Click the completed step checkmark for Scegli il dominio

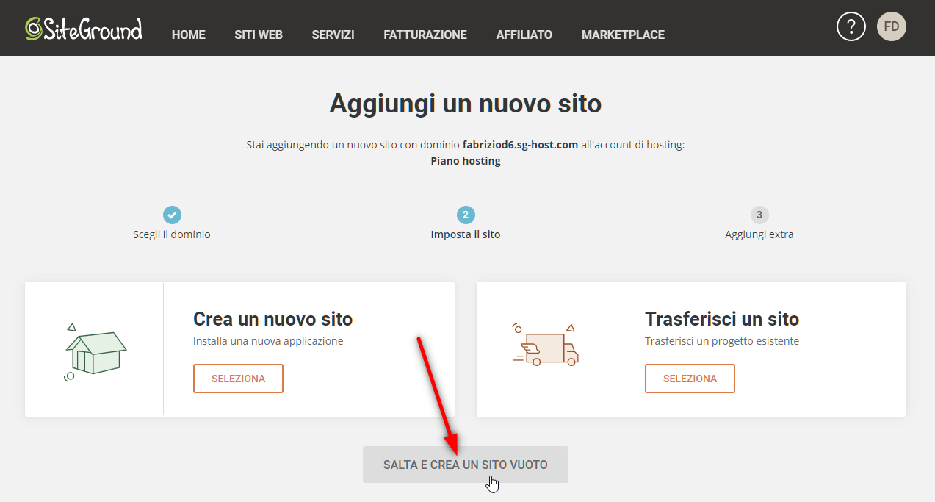(172, 215)
